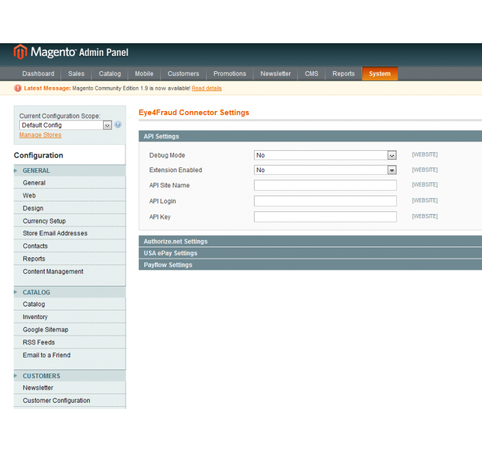Image resolution: width=482 pixels, height=452 pixels.
Task: Open Currency Setup configuration
Action: [x=70, y=221]
